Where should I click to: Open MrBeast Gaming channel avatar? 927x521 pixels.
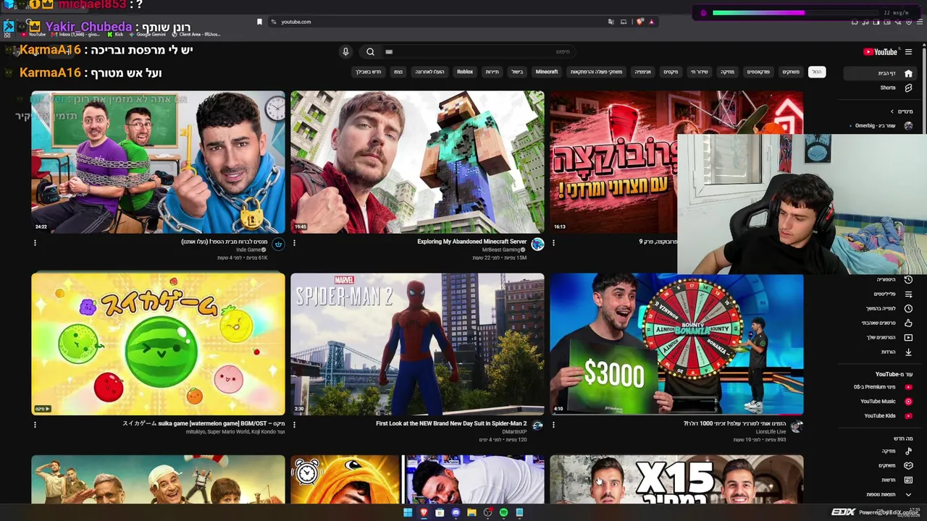[537, 245]
